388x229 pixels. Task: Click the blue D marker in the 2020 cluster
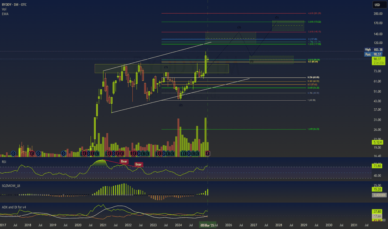(x=88, y=154)
